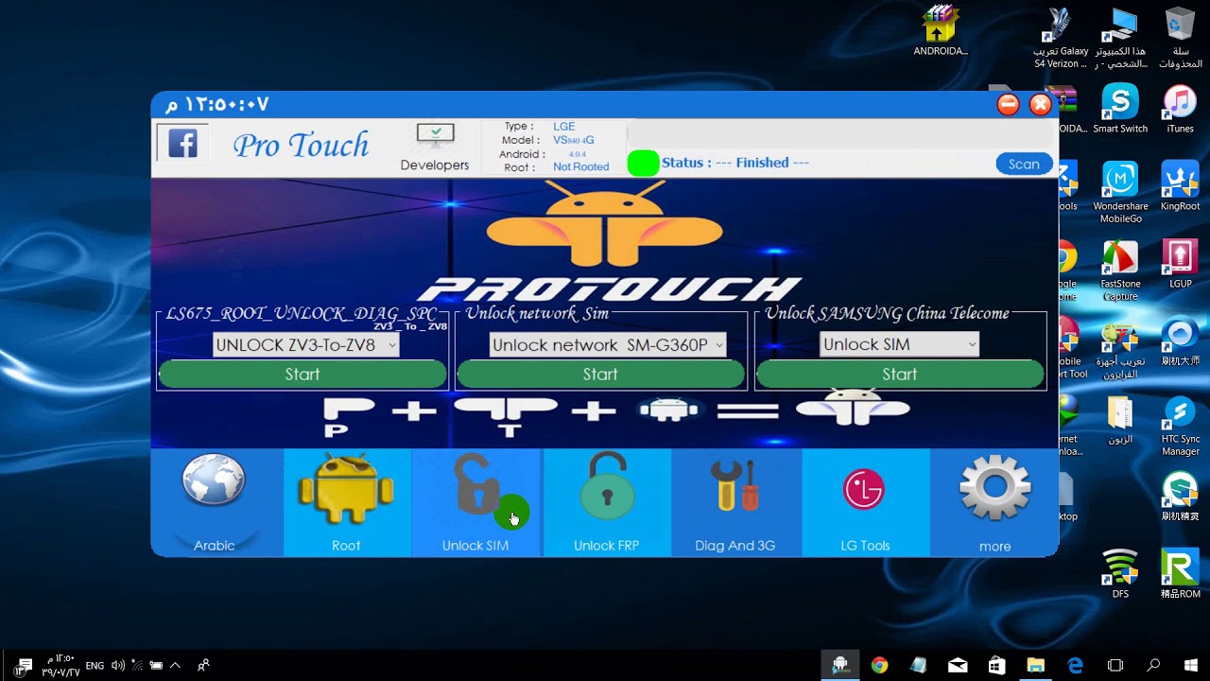Start Unlock SAMSUNG China Telecome process
Image resolution: width=1210 pixels, height=681 pixels.
pos(900,375)
